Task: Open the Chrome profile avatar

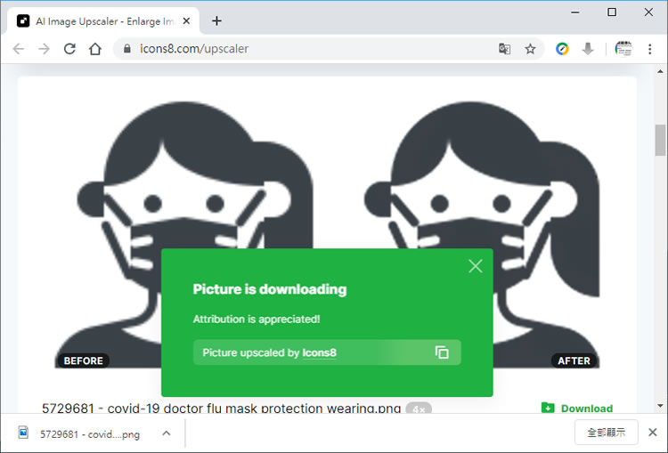Action: point(623,49)
